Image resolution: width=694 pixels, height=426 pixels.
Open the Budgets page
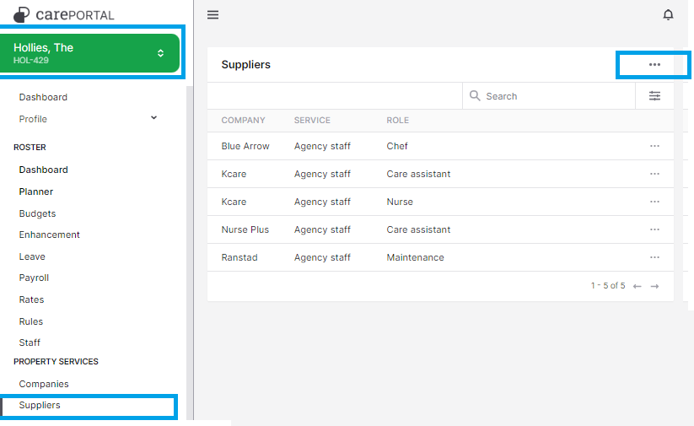[x=37, y=213]
